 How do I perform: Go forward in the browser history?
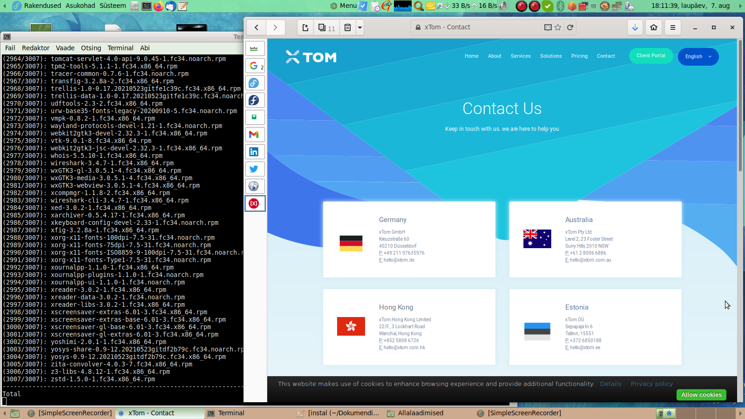click(x=275, y=27)
